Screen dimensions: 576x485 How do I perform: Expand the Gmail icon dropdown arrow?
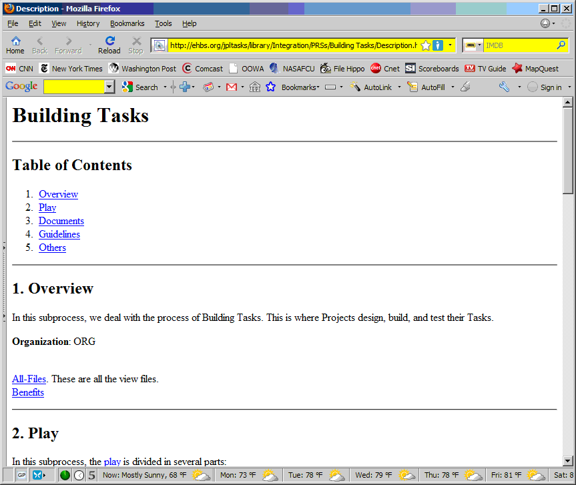[242, 87]
